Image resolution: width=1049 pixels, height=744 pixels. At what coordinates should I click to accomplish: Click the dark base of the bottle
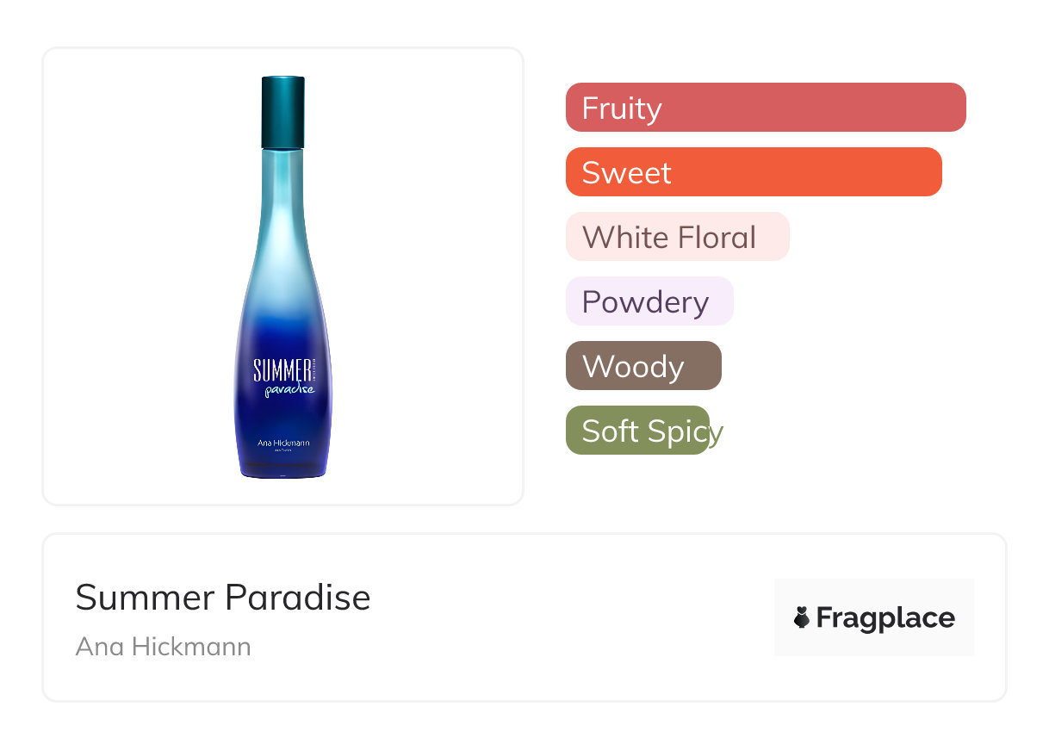tap(283, 469)
